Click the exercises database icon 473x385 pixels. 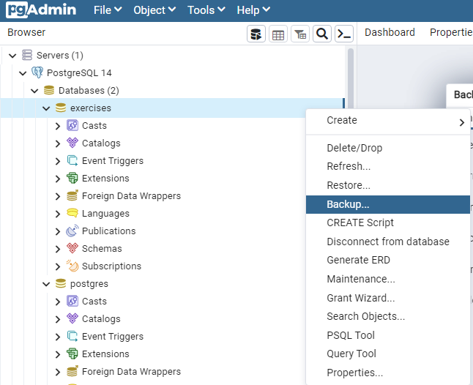pos(61,108)
